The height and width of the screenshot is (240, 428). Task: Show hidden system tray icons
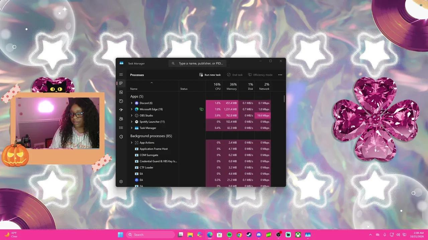tap(370, 235)
